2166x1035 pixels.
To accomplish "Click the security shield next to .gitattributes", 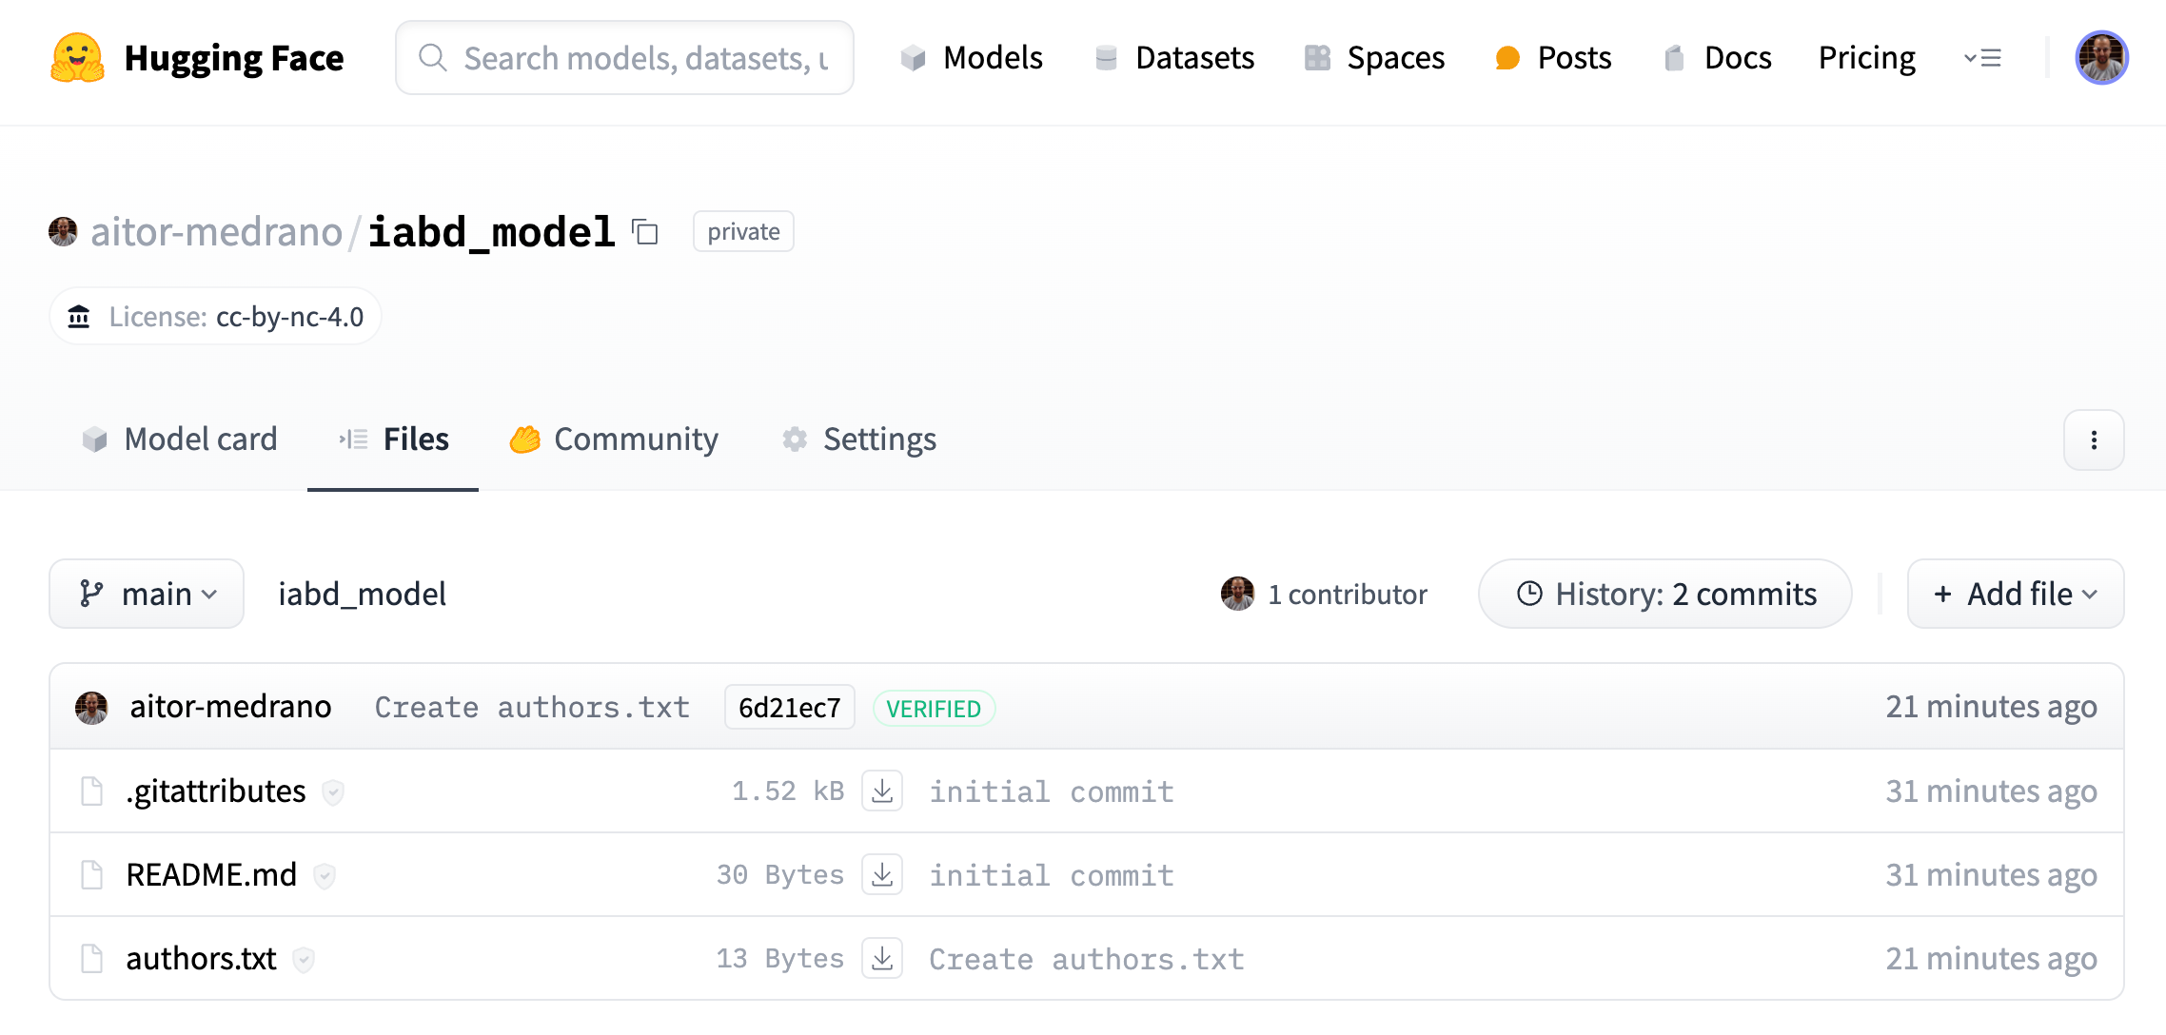I will click(x=332, y=792).
